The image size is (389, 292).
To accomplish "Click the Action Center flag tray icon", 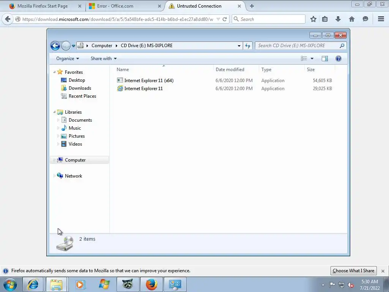I will pos(332,285).
